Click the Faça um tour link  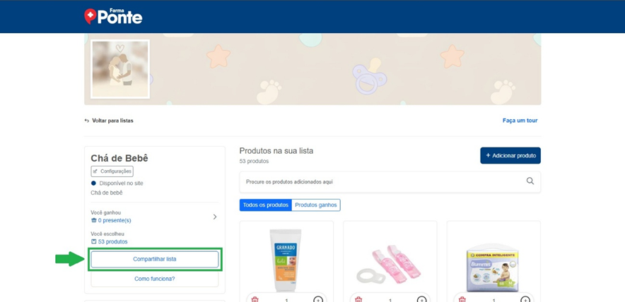[x=520, y=121]
